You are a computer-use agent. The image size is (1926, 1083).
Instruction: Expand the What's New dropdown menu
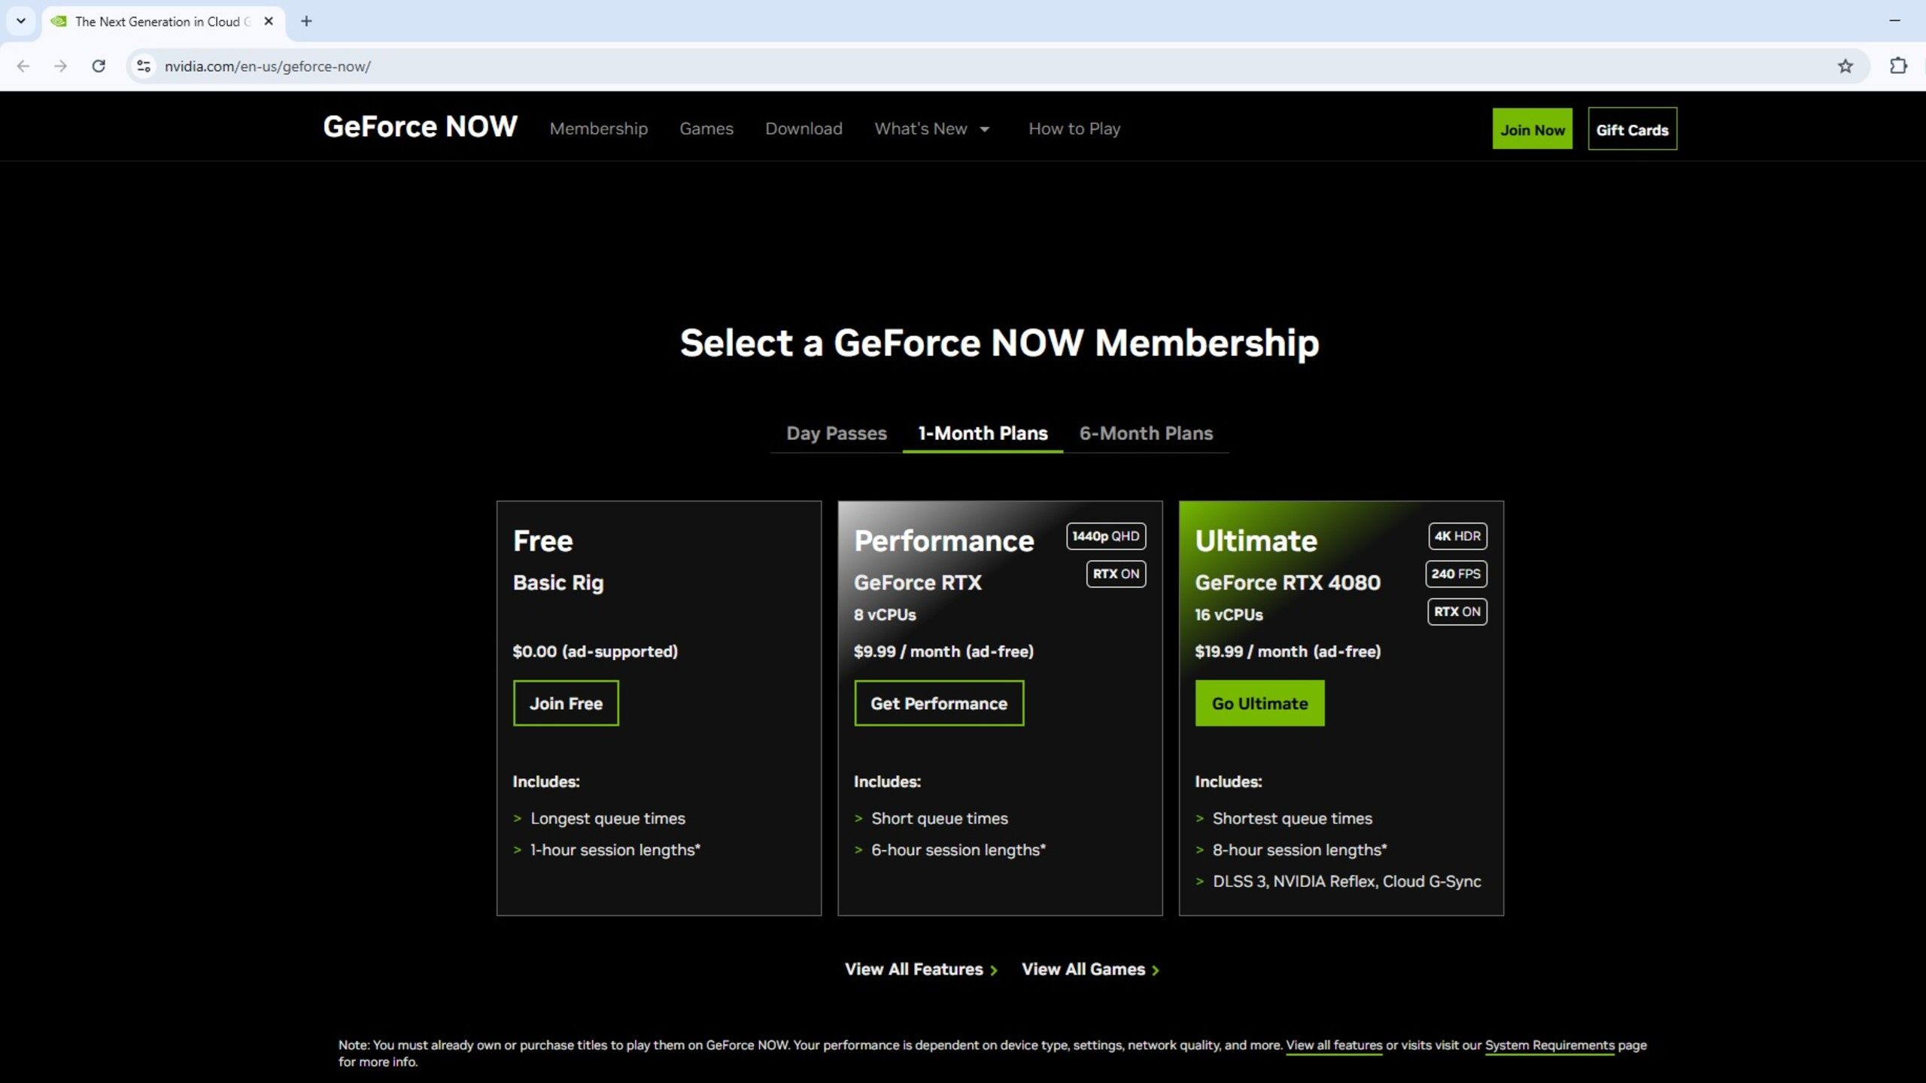coord(931,129)
